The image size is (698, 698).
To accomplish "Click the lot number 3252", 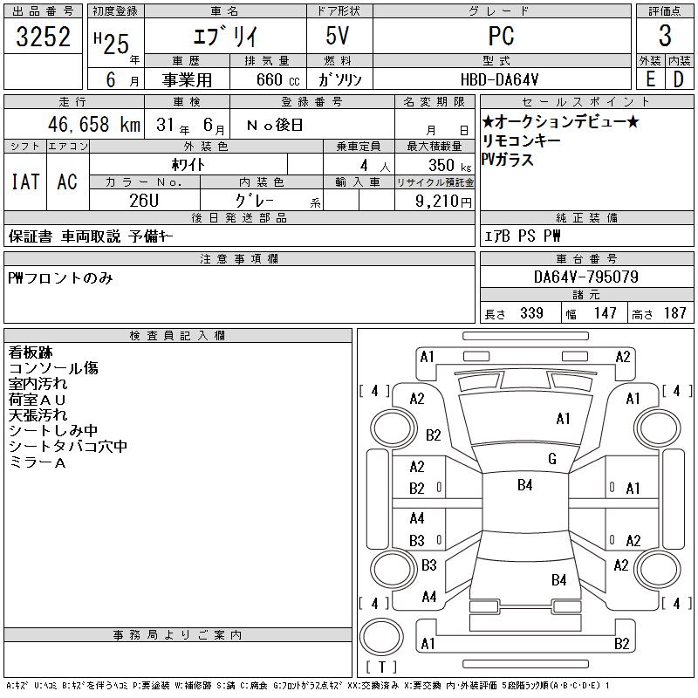I will click(43, 37).
